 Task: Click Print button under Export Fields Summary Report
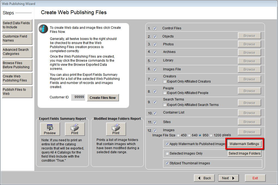click(74, 129)
